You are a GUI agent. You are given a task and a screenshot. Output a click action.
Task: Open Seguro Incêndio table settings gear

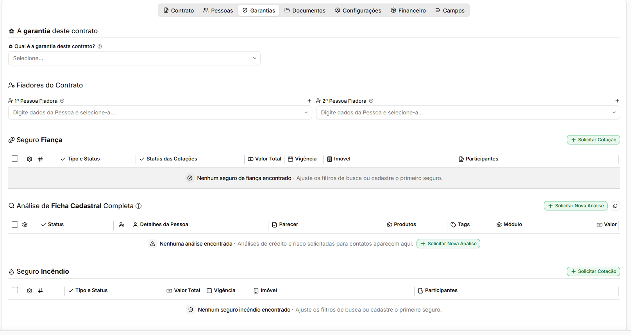click(29, 290)
